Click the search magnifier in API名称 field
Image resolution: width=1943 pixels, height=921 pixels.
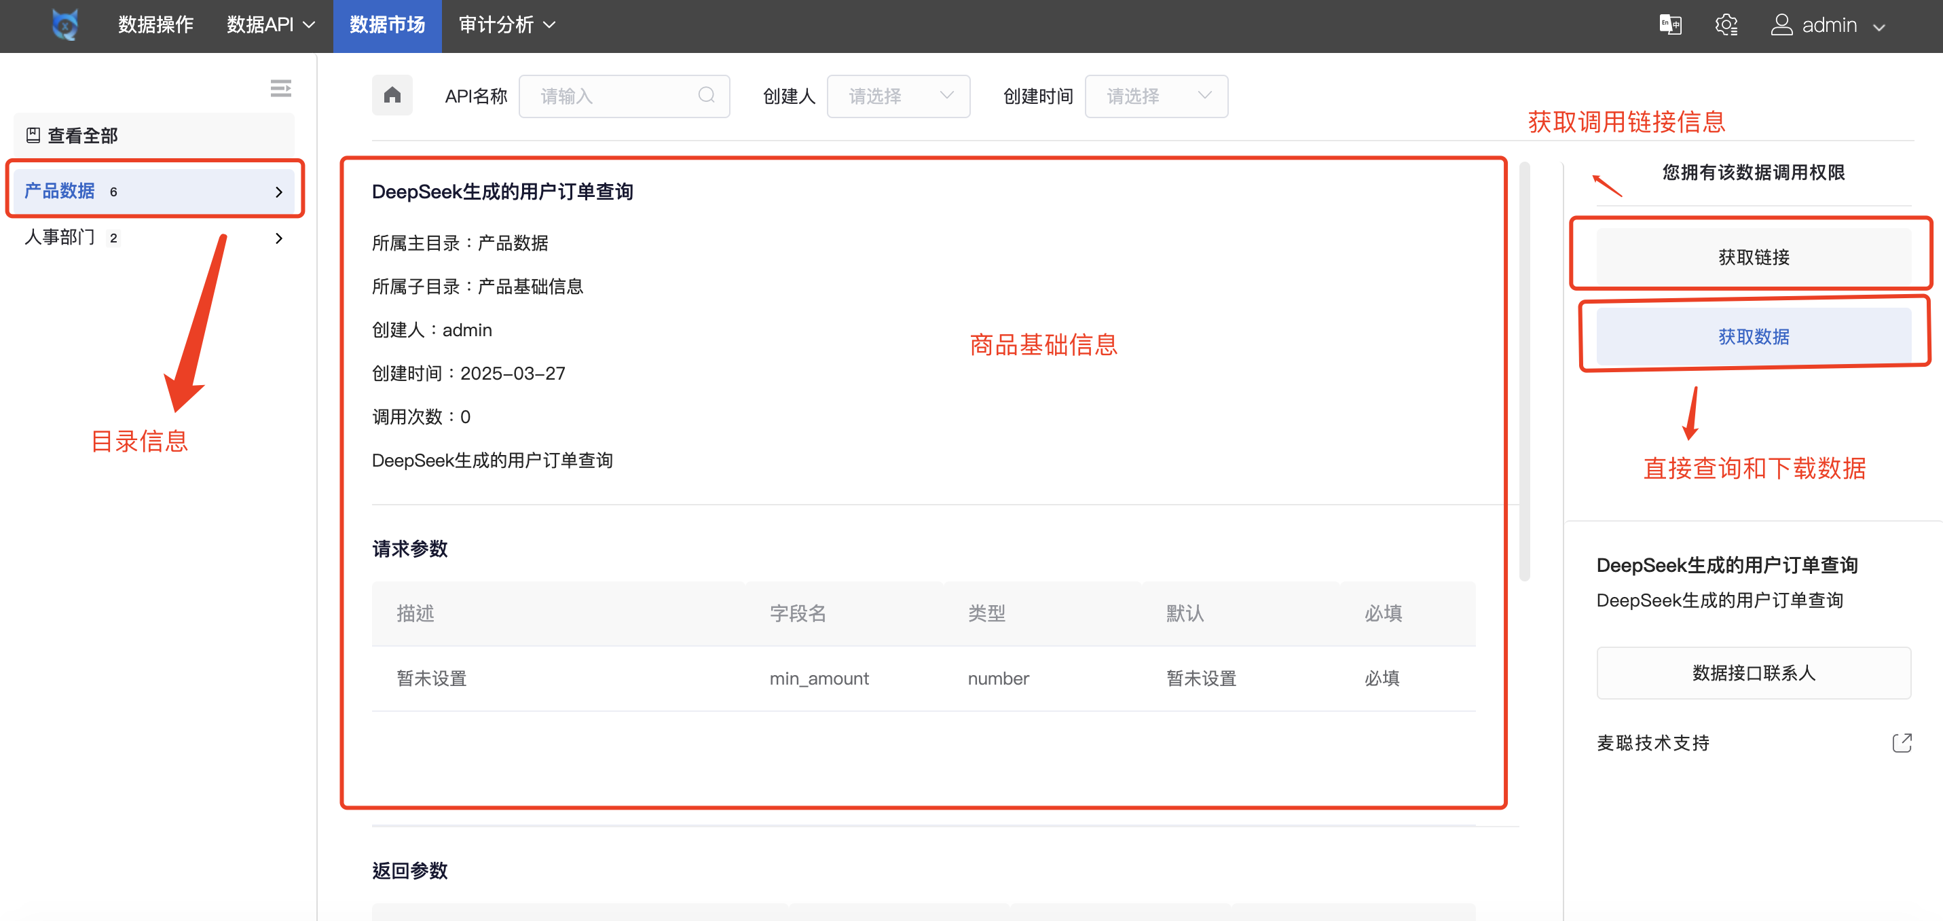[706, 95]
